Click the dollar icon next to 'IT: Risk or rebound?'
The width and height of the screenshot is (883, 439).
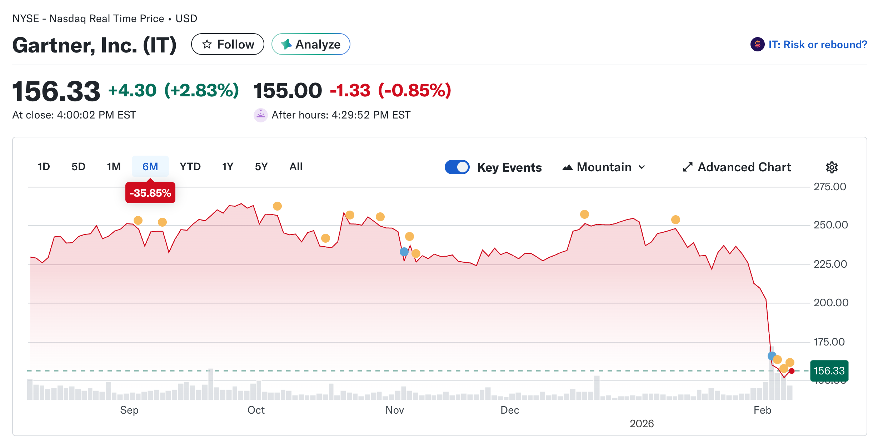pos(757,44)
